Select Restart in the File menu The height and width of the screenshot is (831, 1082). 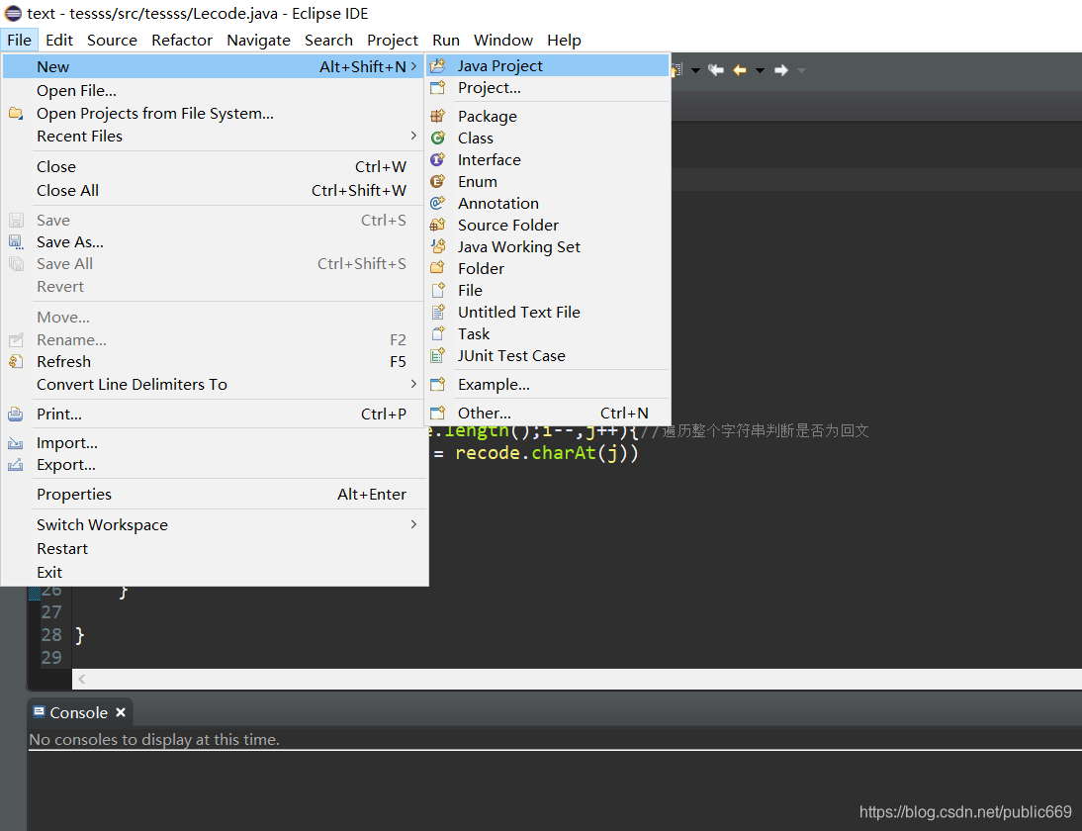coord(214,549)
